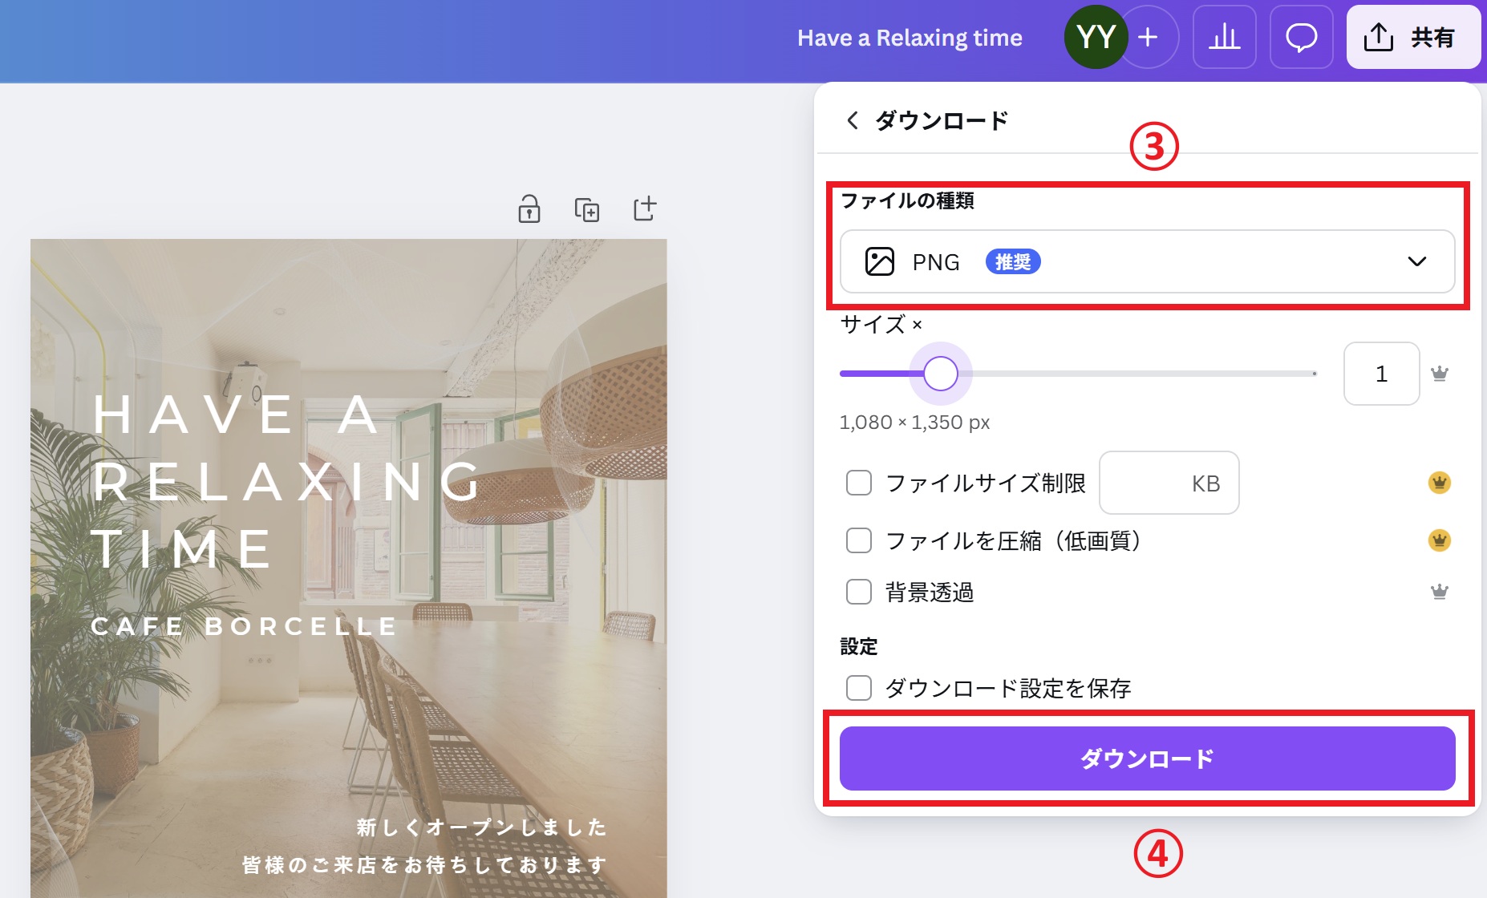Check ダウンロード設定を保存 checkbox
Image resolution: width=1487 pixels, height=898 pixels.
tap(859, 688)
